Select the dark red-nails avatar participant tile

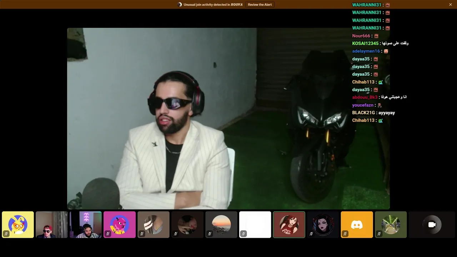click(x=187, y=225)
